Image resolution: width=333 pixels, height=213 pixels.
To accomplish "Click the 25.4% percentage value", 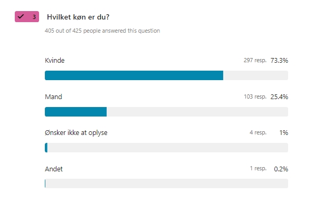I will tap(279, 97).
